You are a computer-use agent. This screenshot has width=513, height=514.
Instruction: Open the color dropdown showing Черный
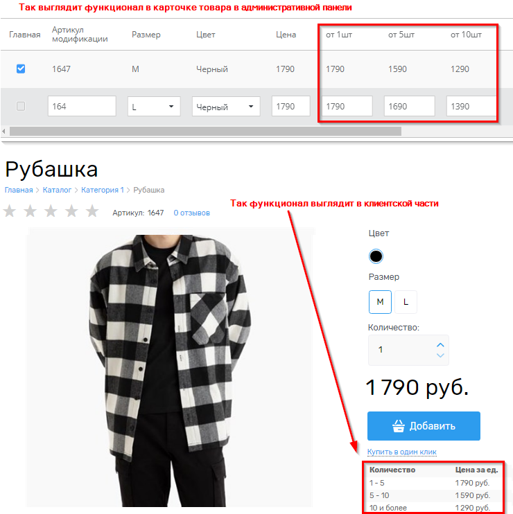[226, 106]
